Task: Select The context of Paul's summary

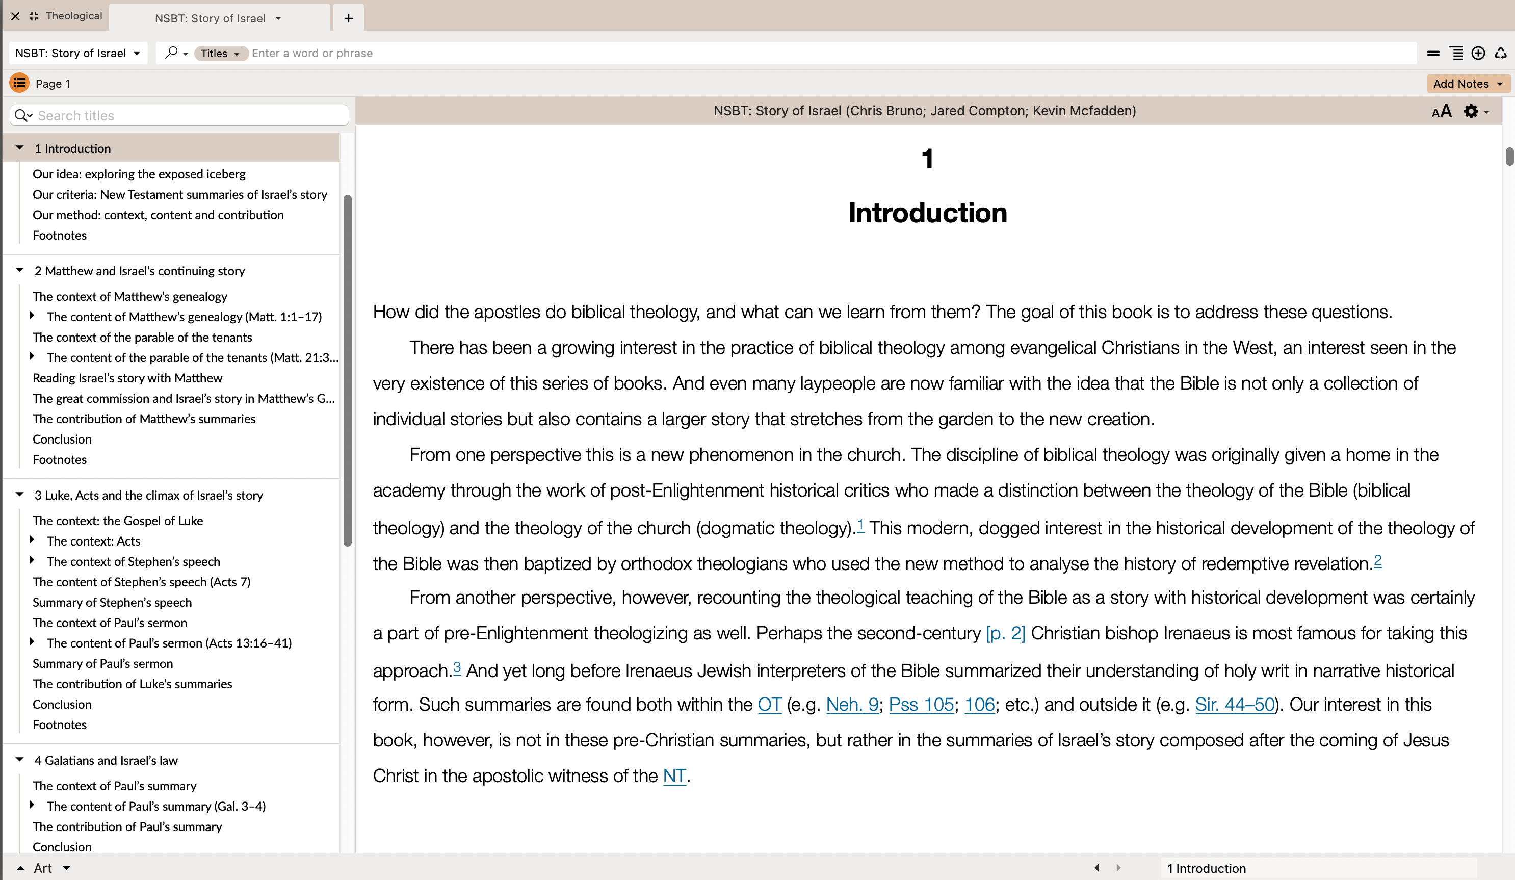Action: tap(115, 786)
